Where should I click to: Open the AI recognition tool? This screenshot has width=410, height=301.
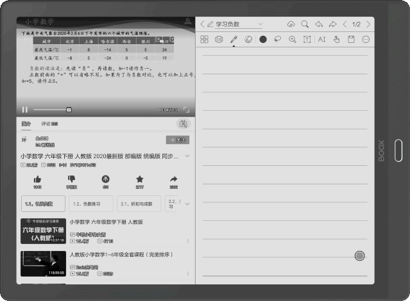321,40
